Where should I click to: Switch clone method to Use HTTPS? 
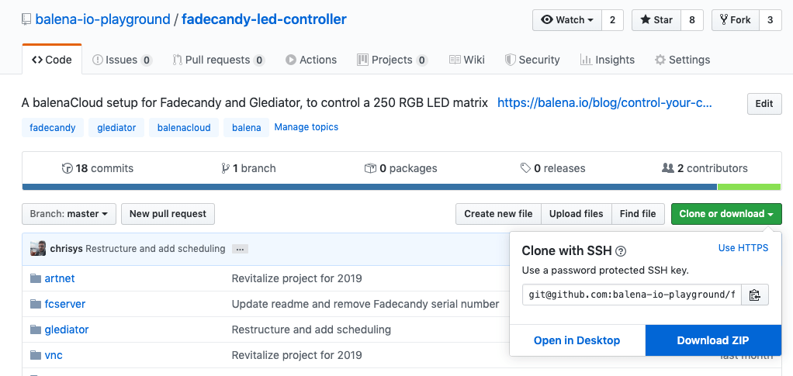[x=743, y=248]
